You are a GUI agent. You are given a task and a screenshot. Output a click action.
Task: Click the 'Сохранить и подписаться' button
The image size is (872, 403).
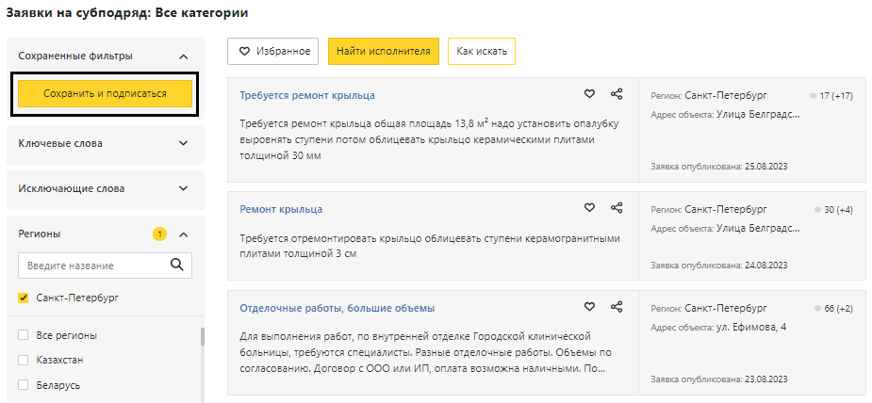[105, 93]
